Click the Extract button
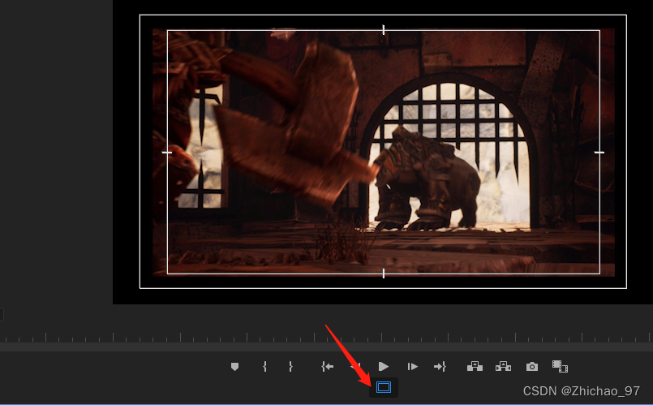The image size is (653, 405). click(x=503, y=367)
